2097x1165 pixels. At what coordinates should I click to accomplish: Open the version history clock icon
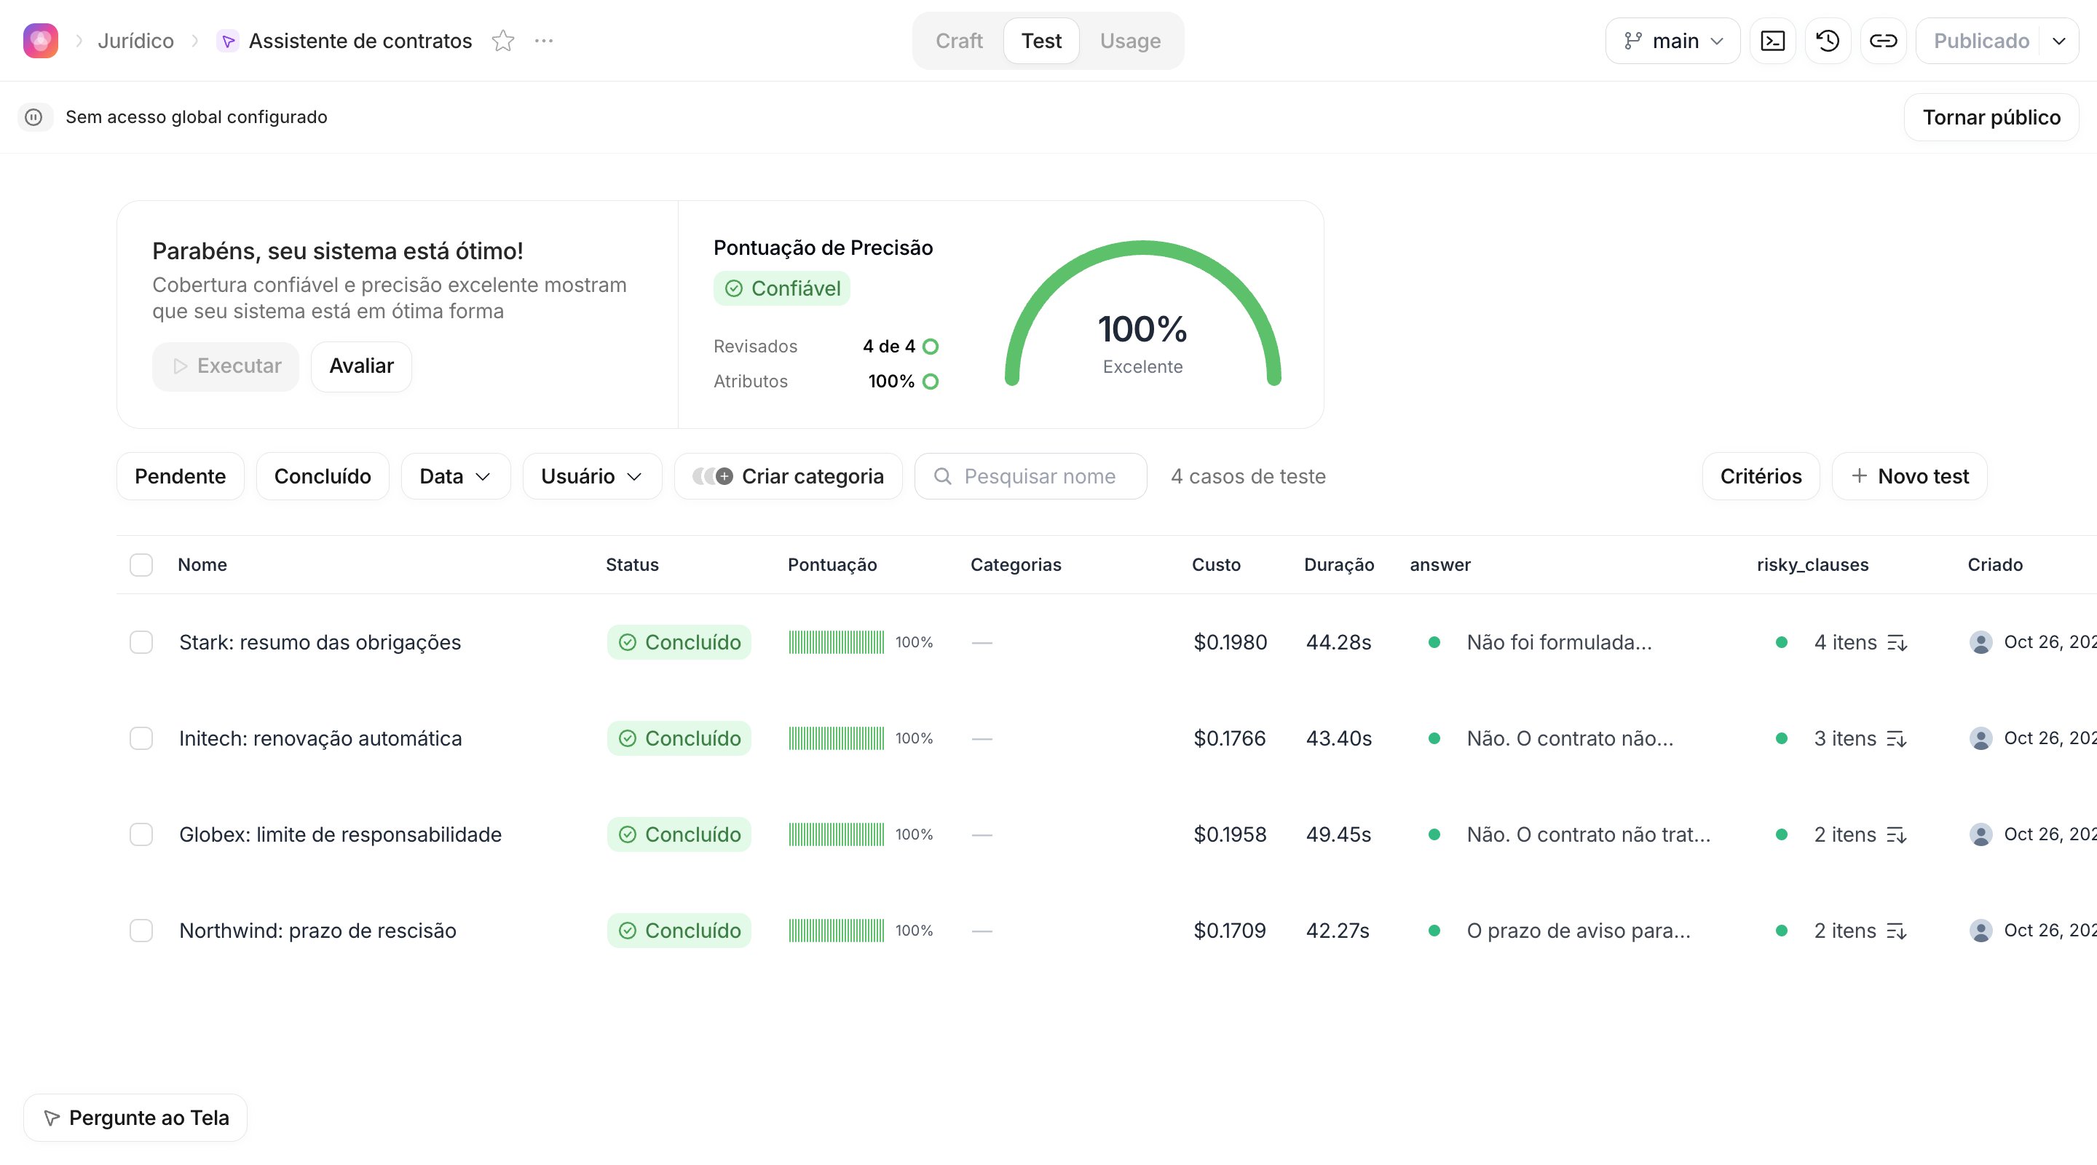(1828, 41)
